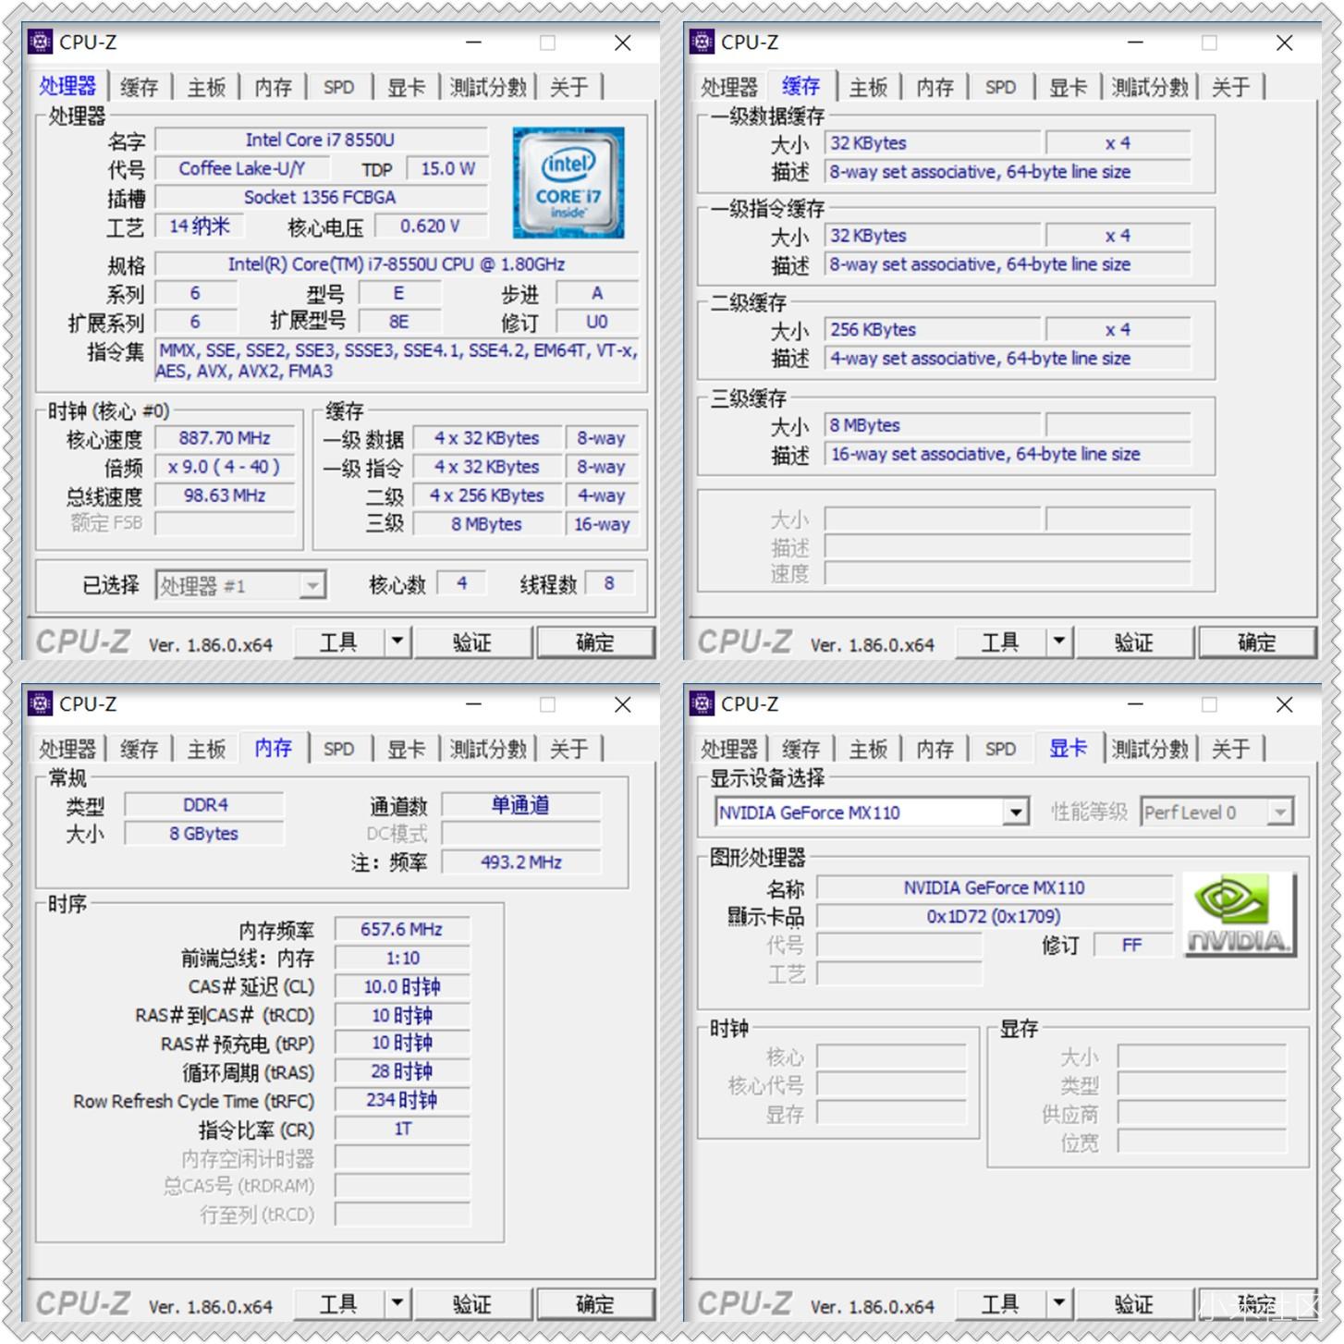Open 内存 tab in the processor window
Image resolution: width=1344 pixels, height=1344 pixels.
click(x=273, y=87)
